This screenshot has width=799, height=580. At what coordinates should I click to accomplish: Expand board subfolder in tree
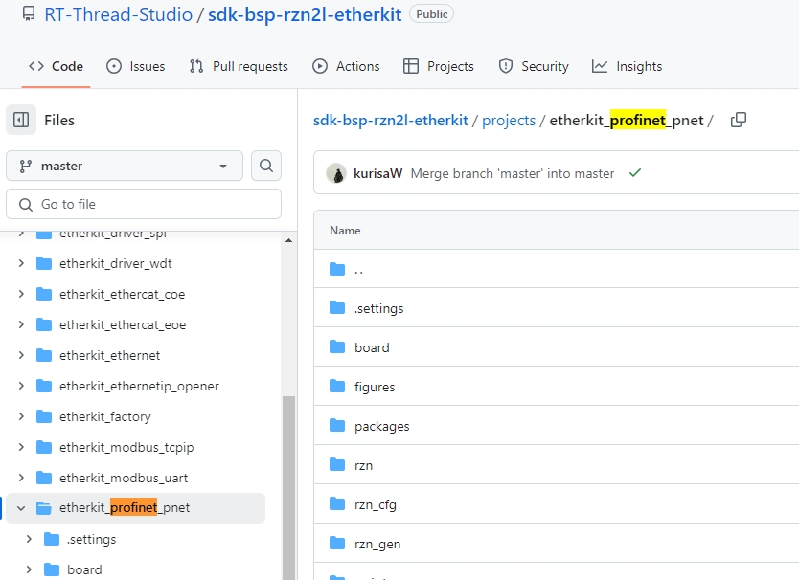(x=29, y=569)
